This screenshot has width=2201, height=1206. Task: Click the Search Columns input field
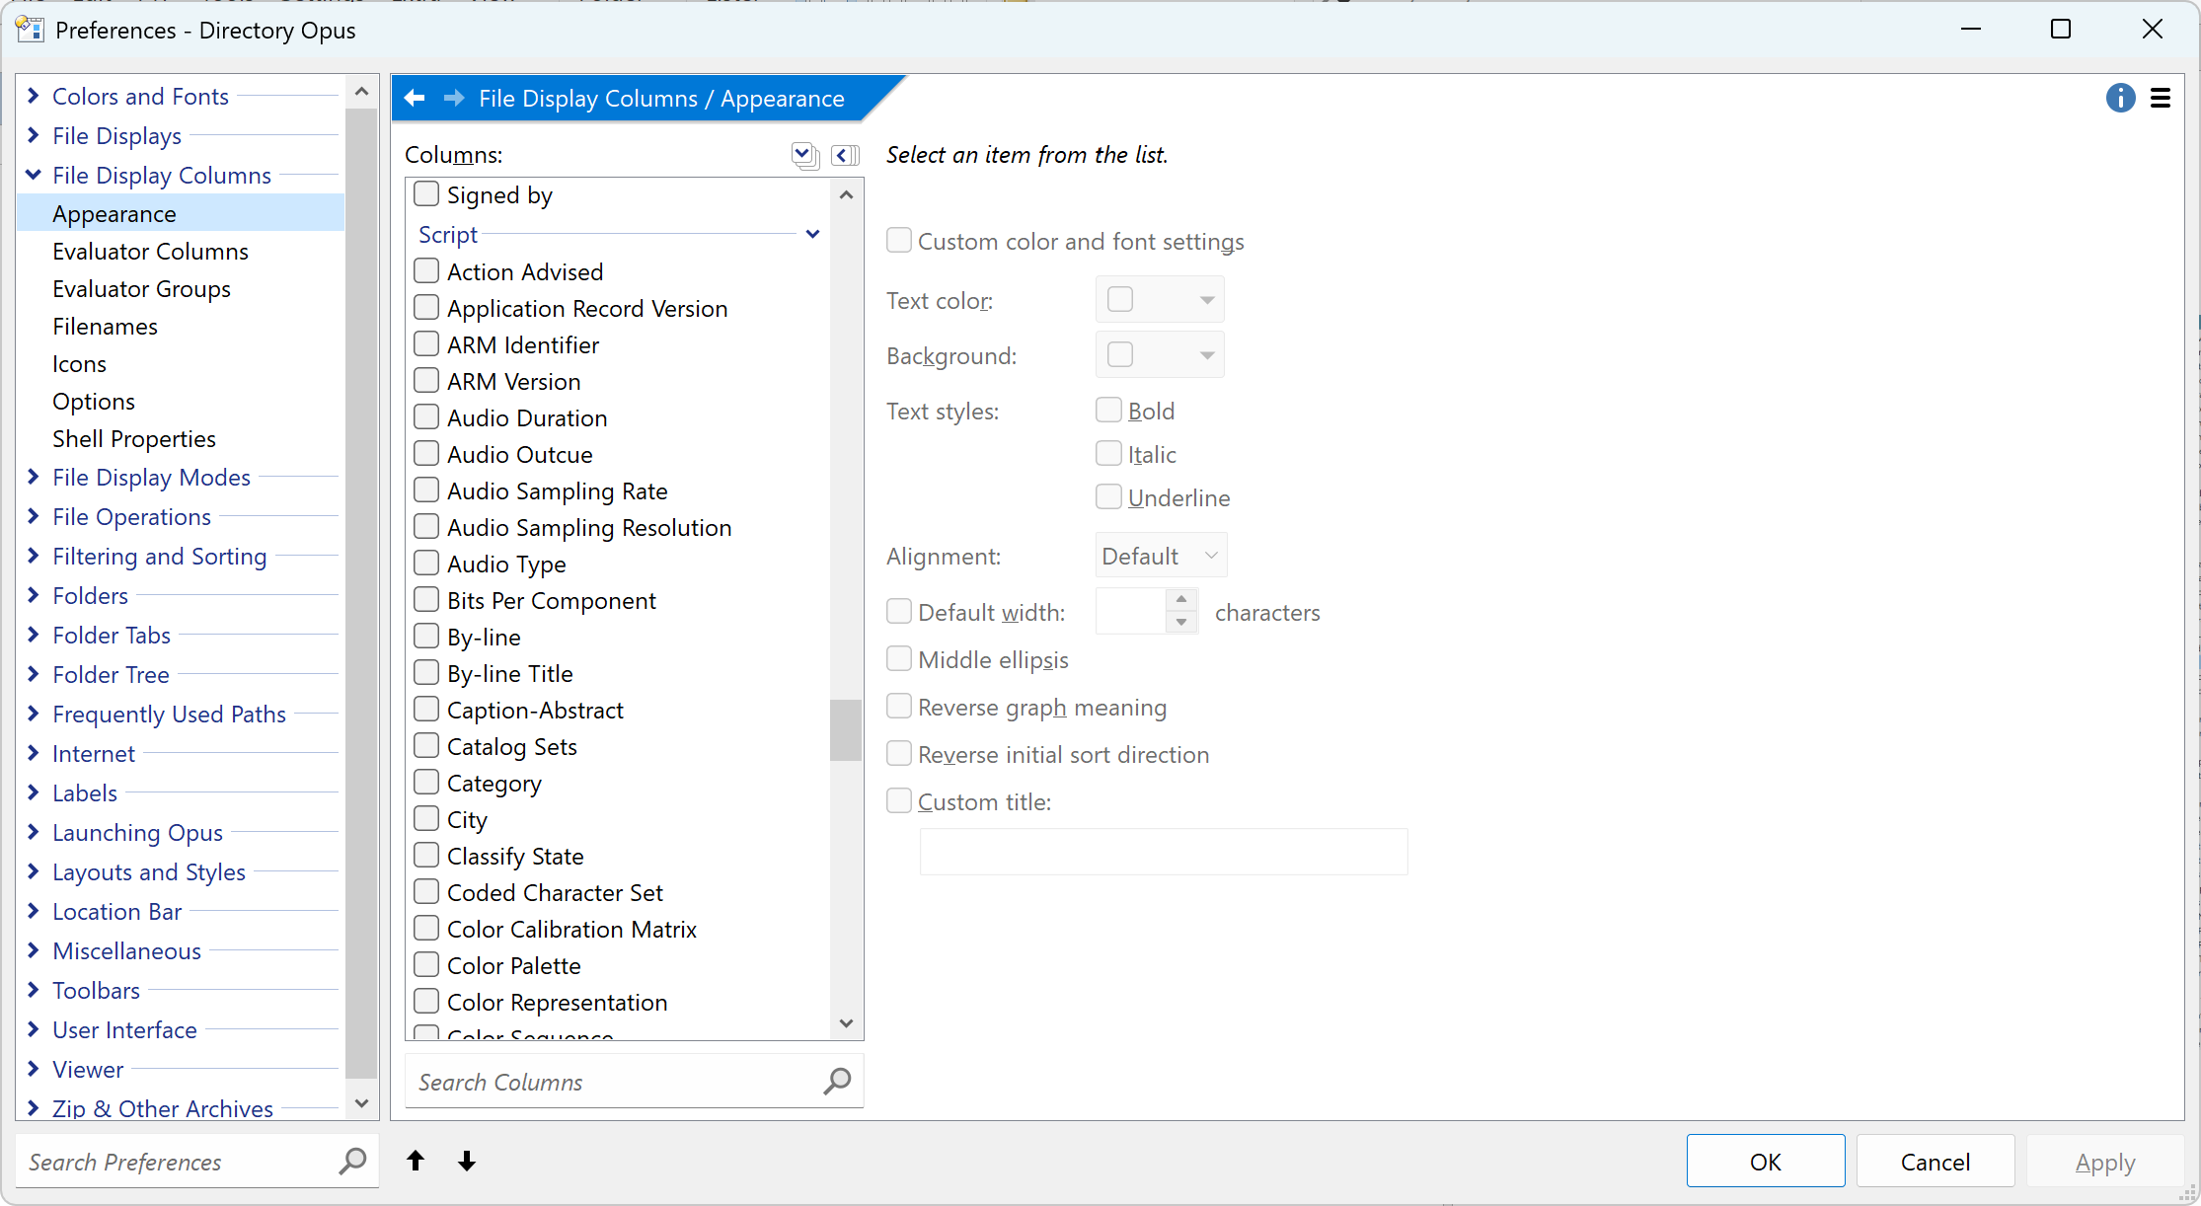pyautogui.click(x=612, y=1082)
